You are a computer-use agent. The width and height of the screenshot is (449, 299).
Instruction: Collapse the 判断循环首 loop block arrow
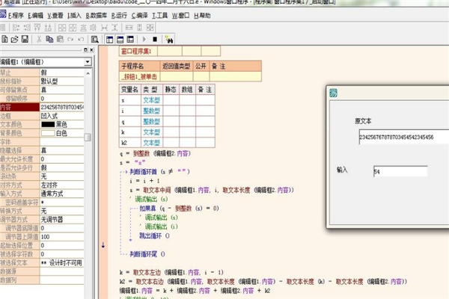tap(126, 172)
